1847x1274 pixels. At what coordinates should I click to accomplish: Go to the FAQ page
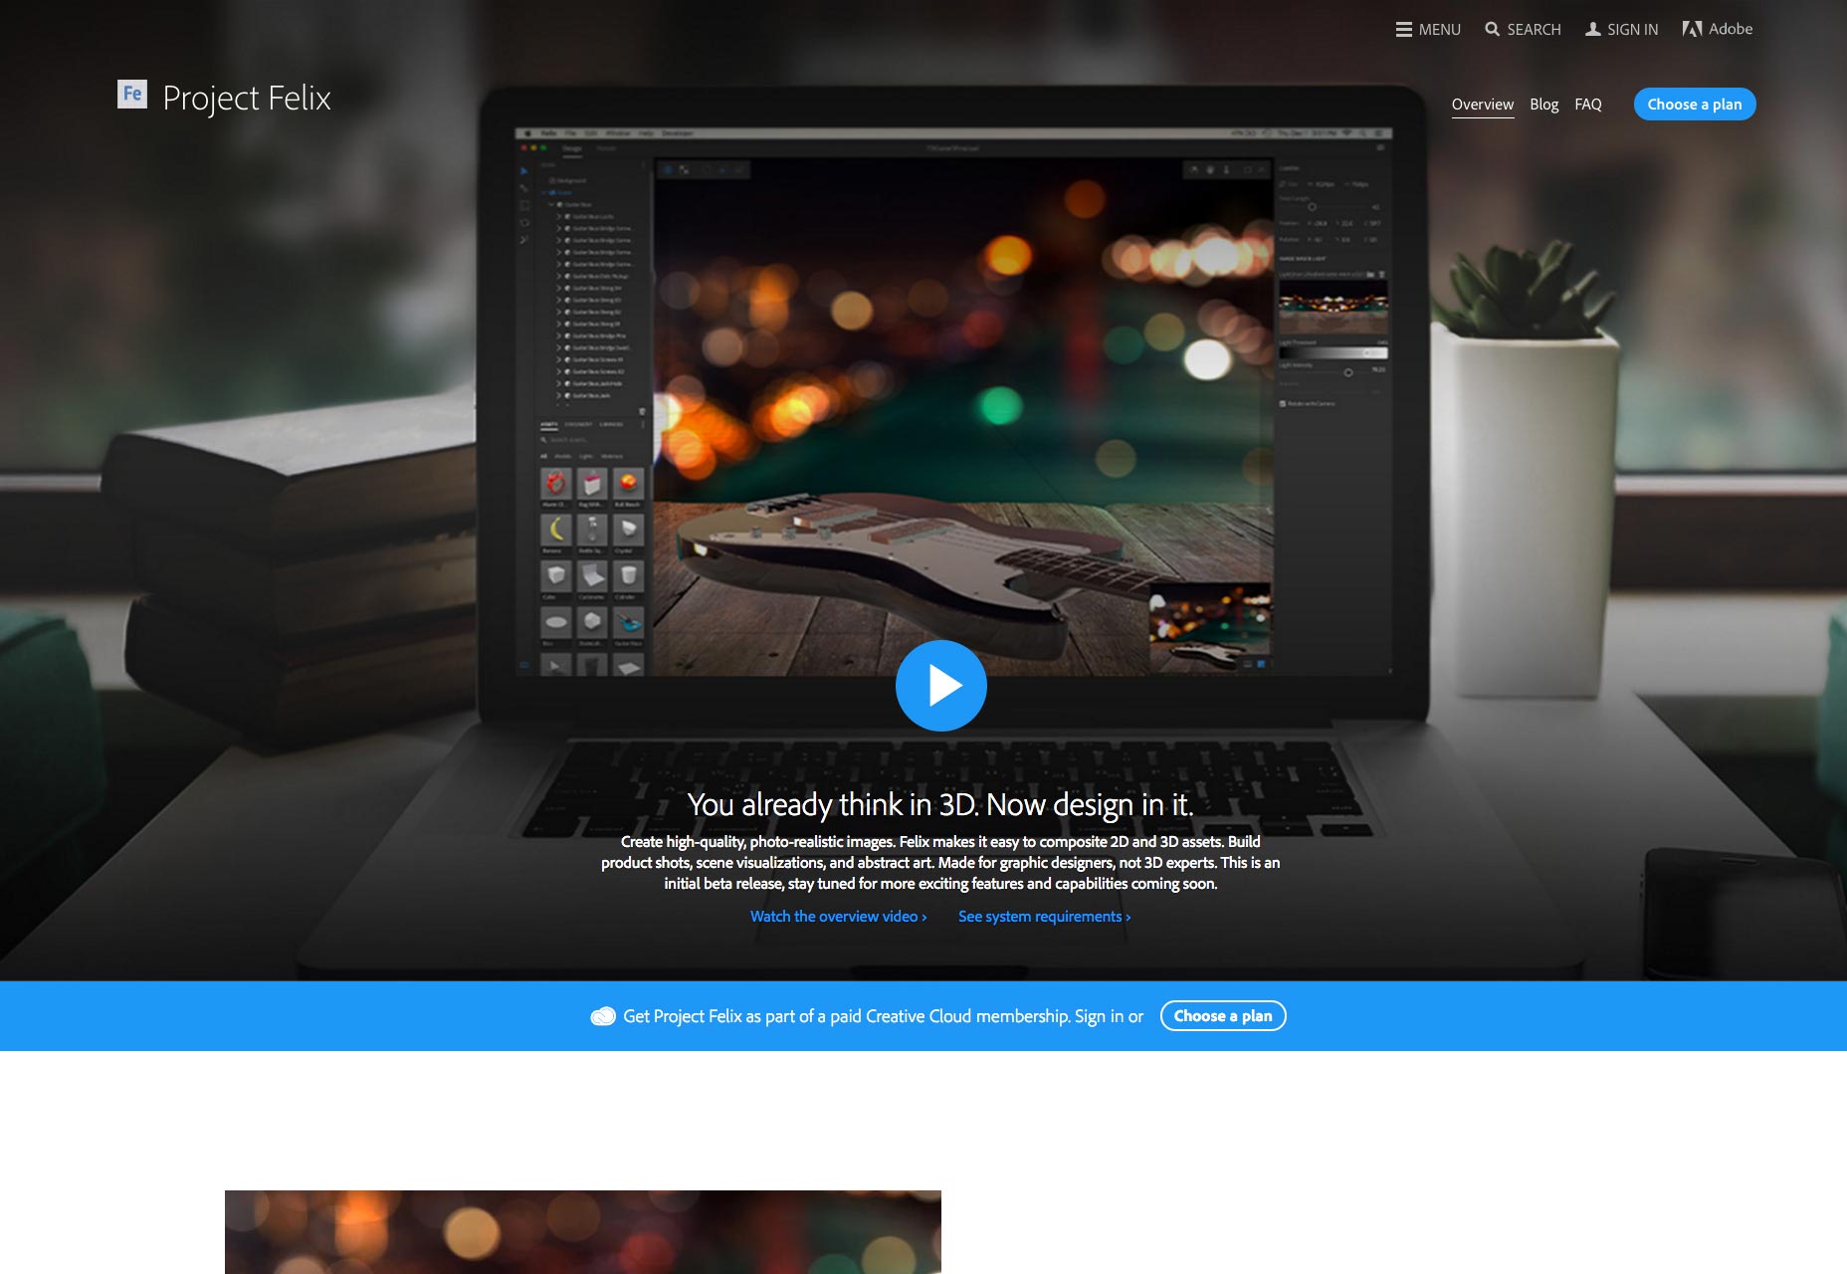click(x=1587, y=105)
